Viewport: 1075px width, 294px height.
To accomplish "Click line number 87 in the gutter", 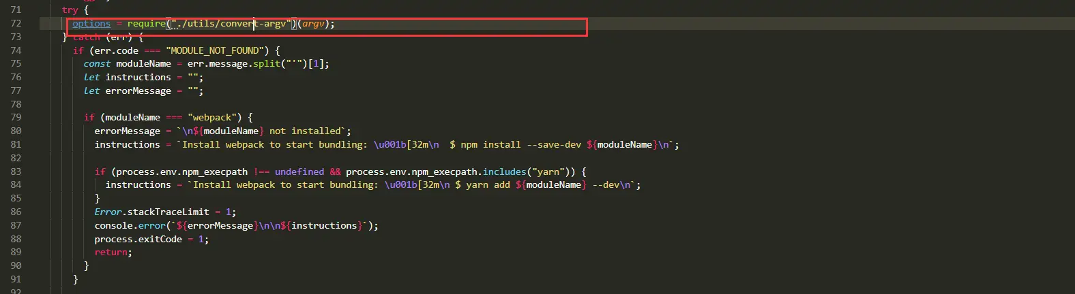I will (x=16, y=225).
